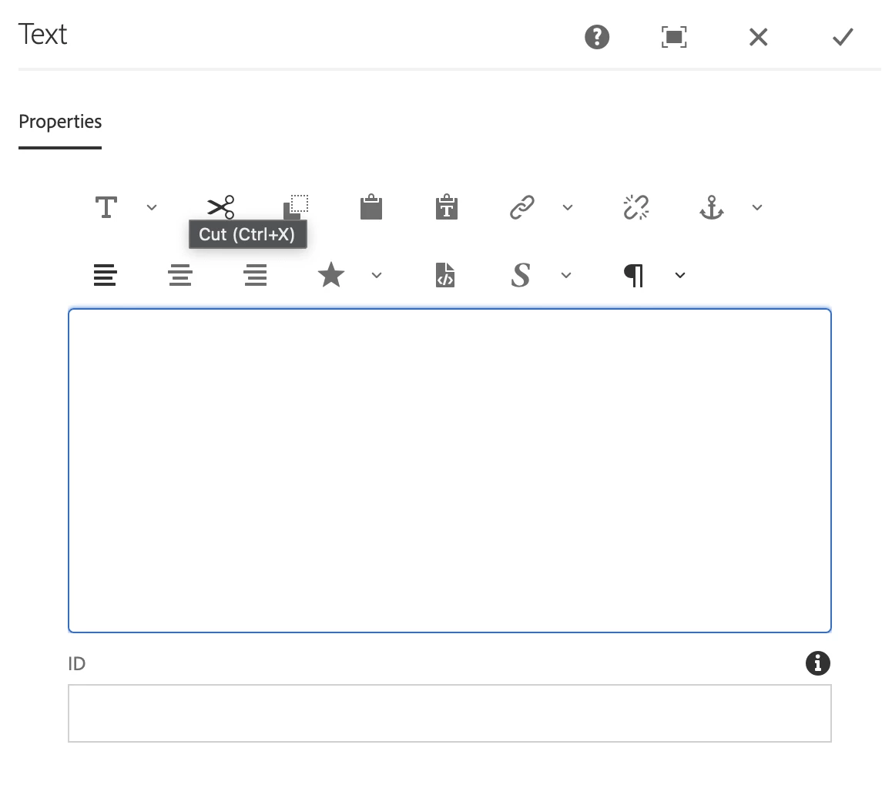This screenshot has width=892, height=795.
Task: Expand the star icon dropdown chevron
Action: click(x=376, y=276)
